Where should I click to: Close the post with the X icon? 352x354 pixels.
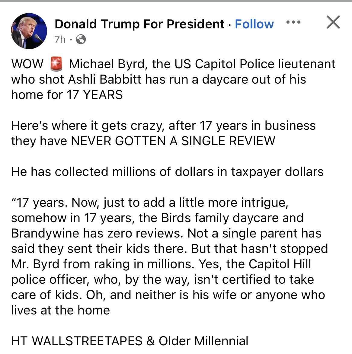pos(333,22)
